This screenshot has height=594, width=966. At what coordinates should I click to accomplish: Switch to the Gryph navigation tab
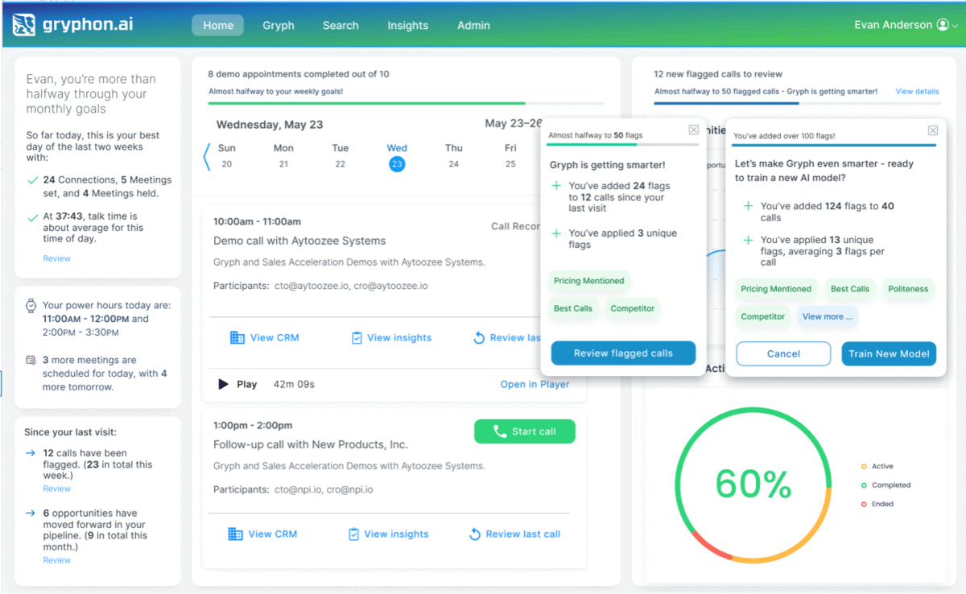(278, 25)
